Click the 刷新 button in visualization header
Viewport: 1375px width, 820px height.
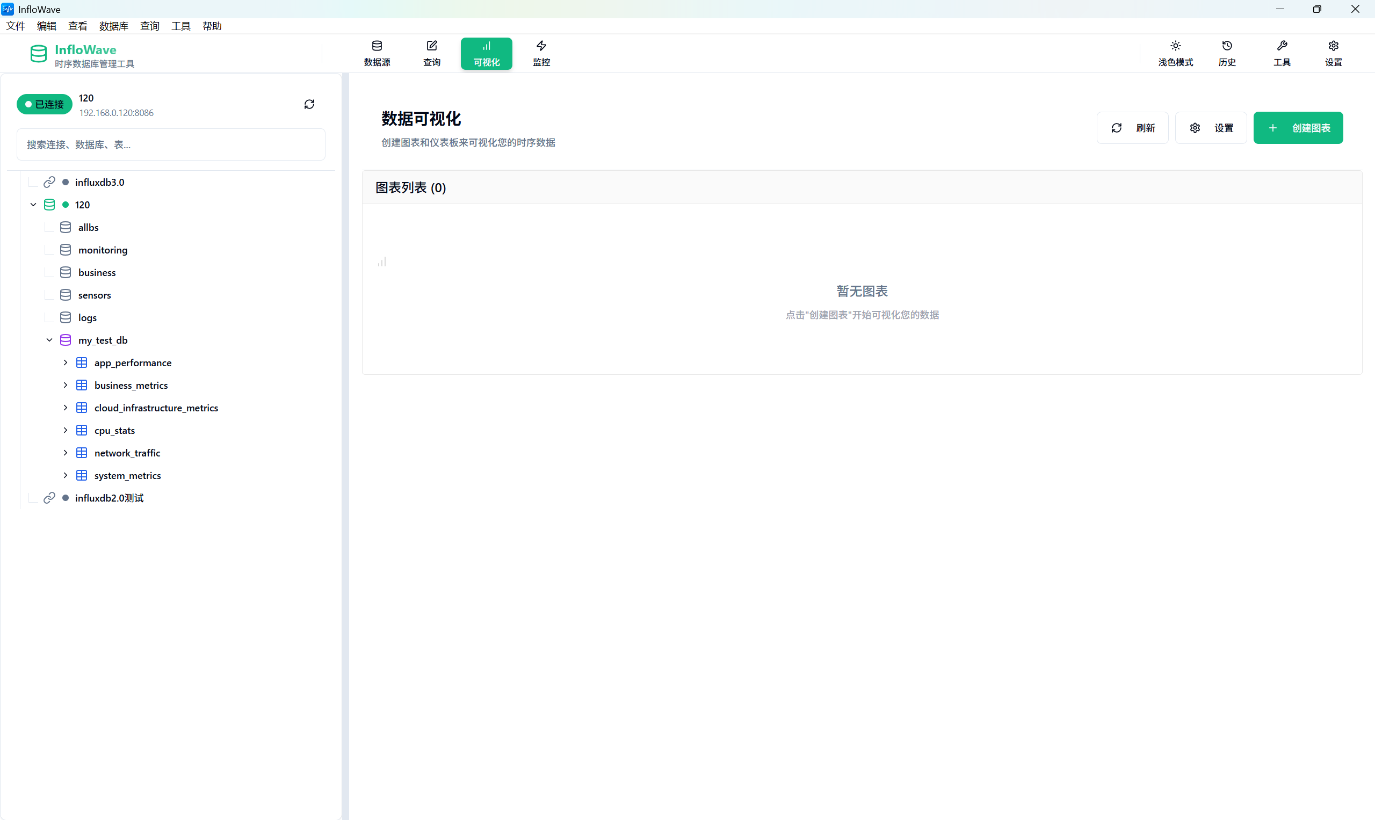(1132, 128)
